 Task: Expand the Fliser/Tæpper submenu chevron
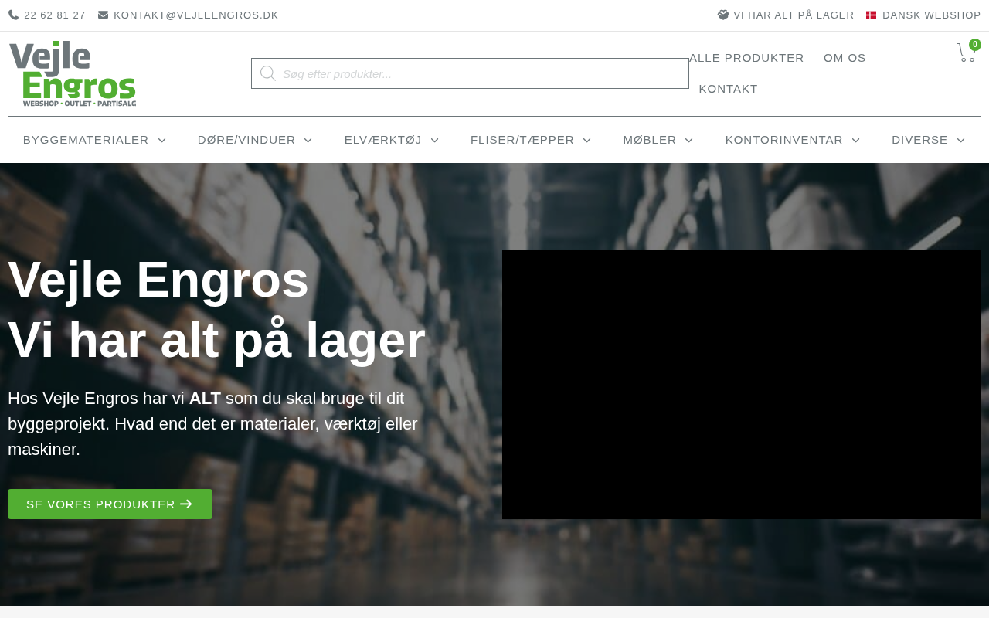click(x=587, y=140)
